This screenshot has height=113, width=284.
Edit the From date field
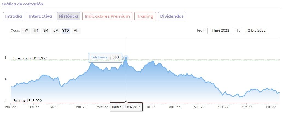click(220, 31)
